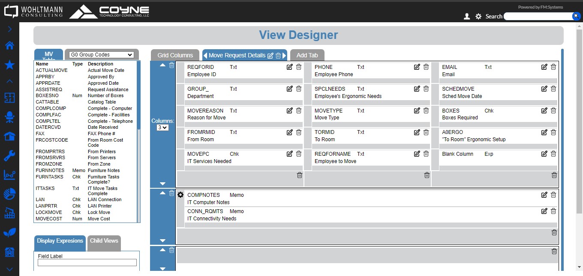Click the Home icon in left sidebar

point(9,46)
